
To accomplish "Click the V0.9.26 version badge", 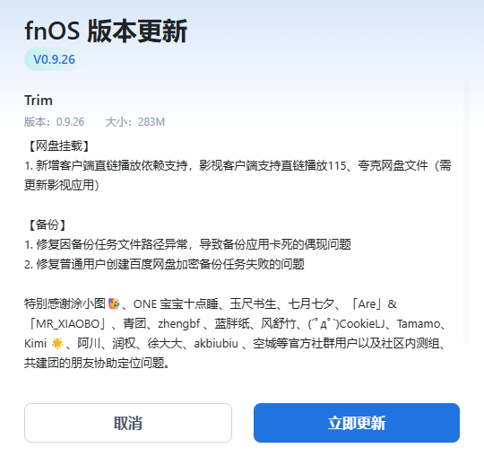I will 54,59.
